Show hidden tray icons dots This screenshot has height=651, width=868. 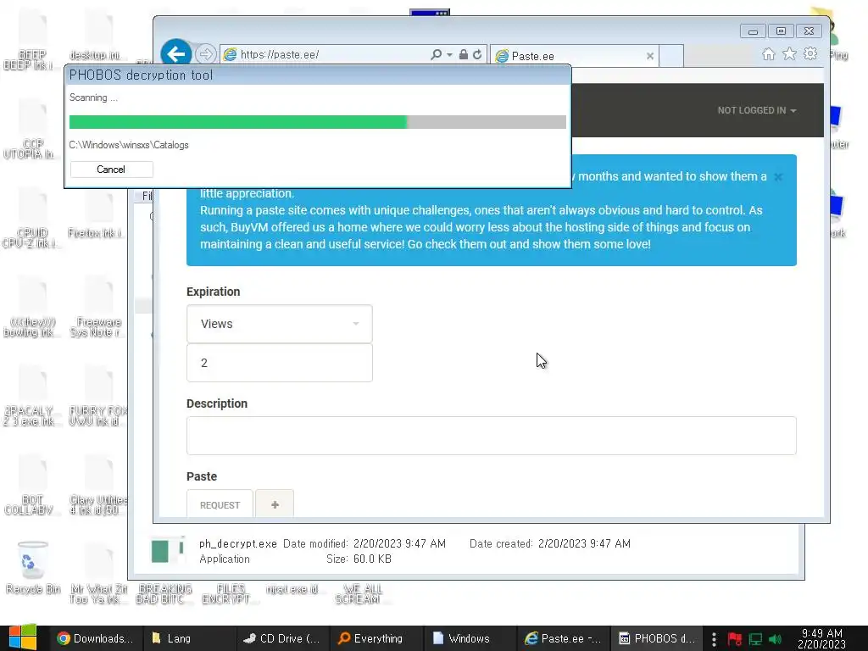click(x=714, y=639)
